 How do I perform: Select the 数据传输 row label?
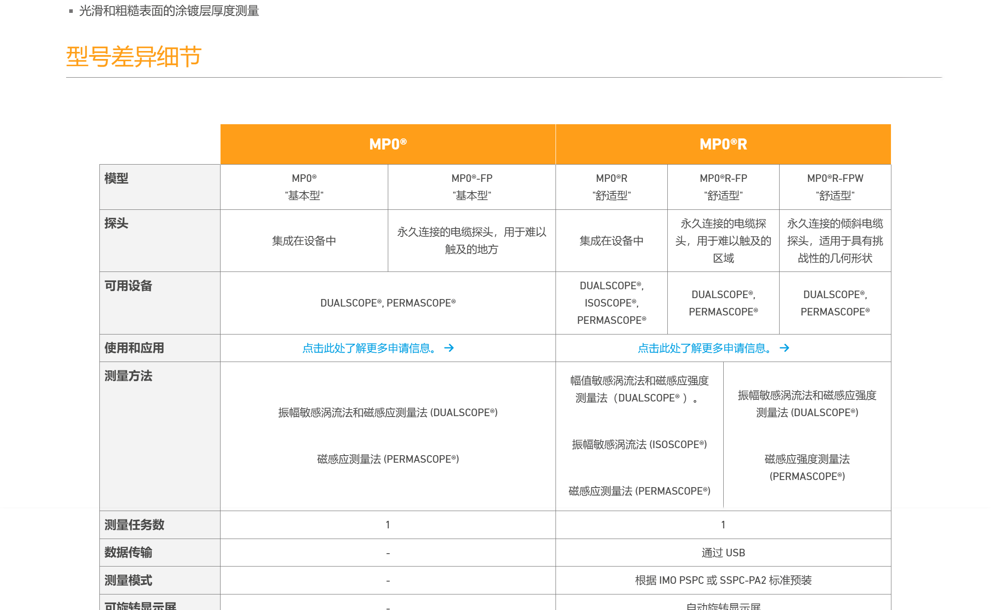tap(128, 552)
